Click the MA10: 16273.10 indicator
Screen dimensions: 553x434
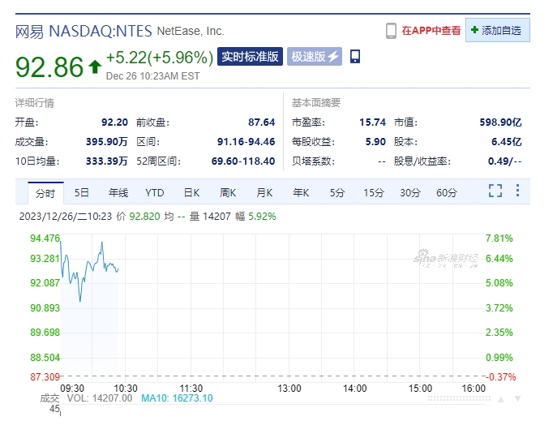(177, 398)
